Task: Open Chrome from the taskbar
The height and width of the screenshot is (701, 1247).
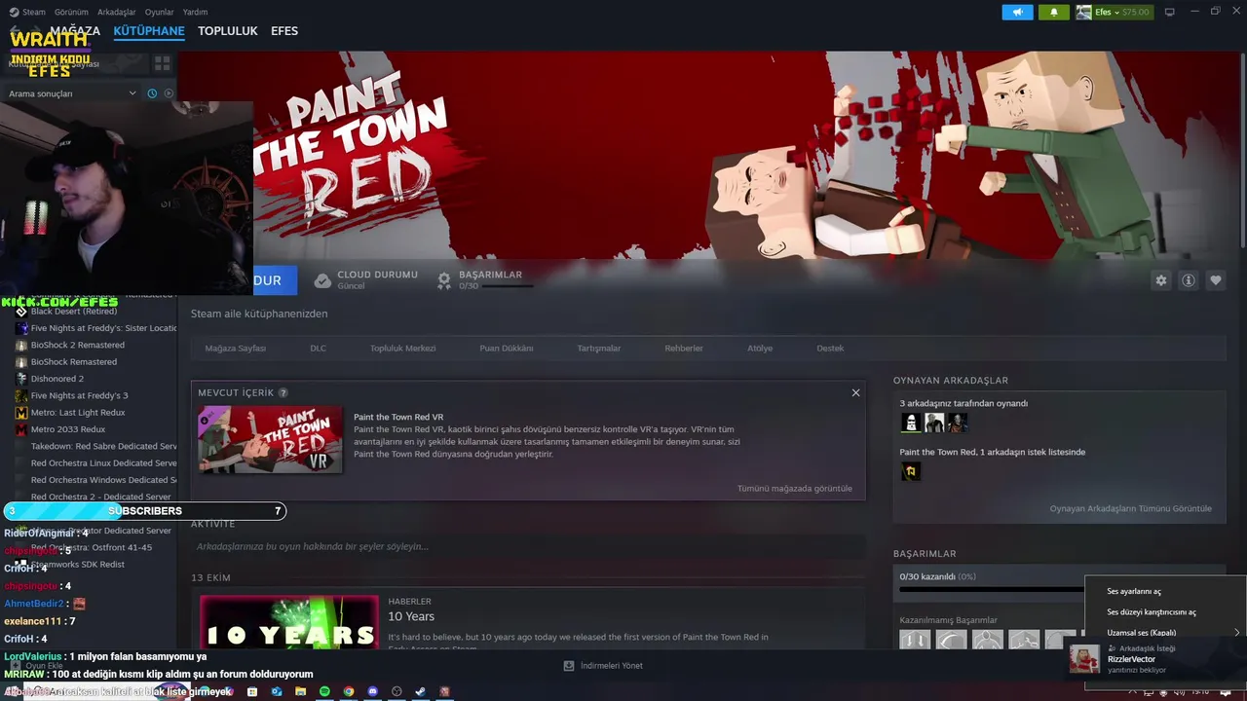Action: click(x=349, y=691)
